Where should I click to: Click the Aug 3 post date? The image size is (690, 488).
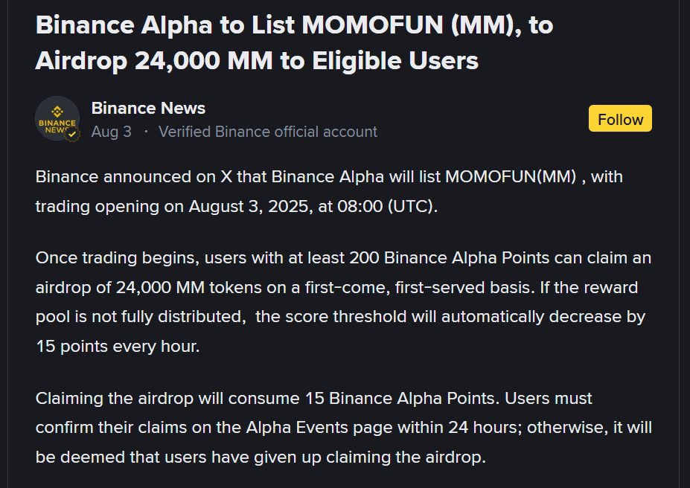112,132
